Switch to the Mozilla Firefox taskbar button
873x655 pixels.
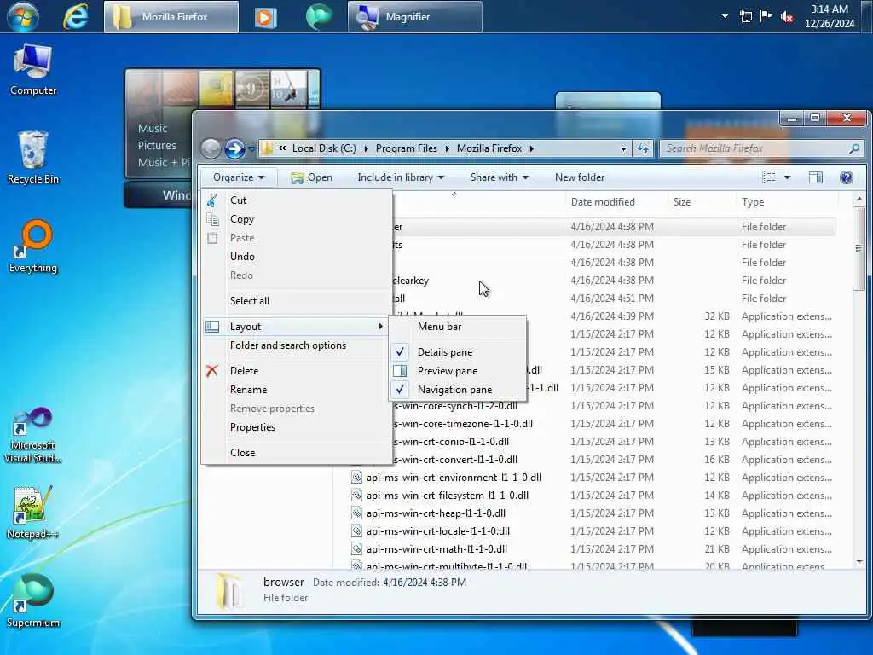point(171,17)
